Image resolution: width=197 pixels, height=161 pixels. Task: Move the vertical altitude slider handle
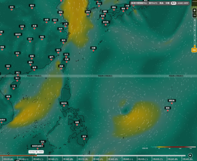[x=195, y=46]
